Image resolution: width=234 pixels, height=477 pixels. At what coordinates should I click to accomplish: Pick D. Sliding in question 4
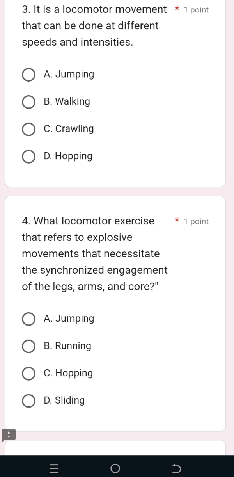click(x=28, y=401)
